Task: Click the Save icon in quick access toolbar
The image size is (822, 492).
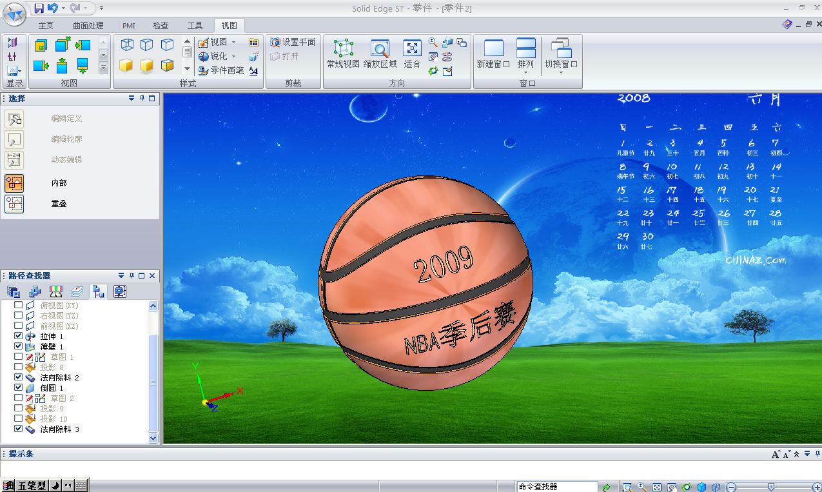Action: 39,8
